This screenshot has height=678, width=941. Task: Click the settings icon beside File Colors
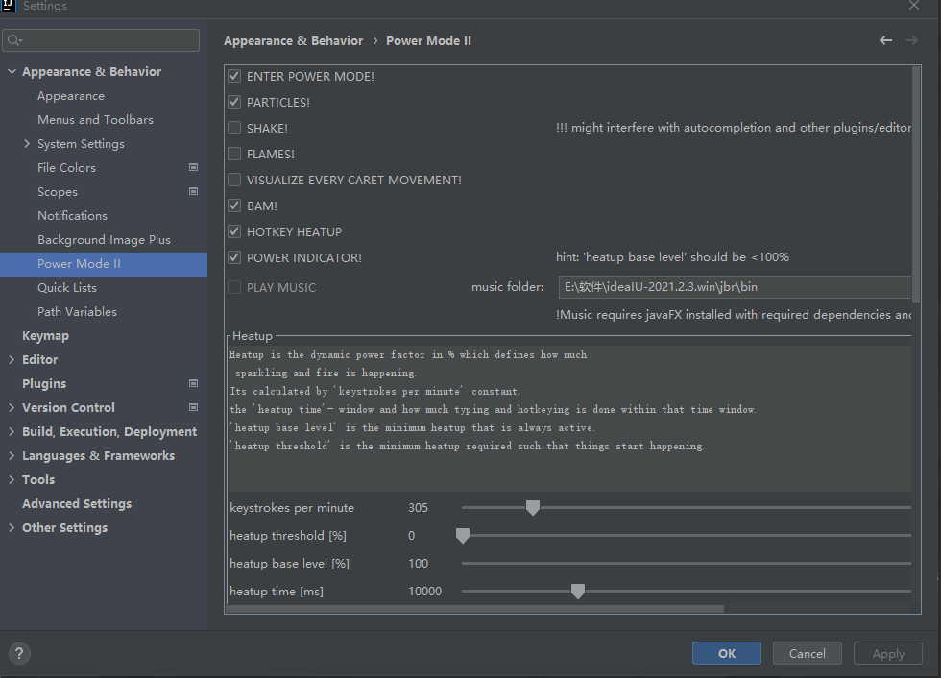(x=193, y=167)
